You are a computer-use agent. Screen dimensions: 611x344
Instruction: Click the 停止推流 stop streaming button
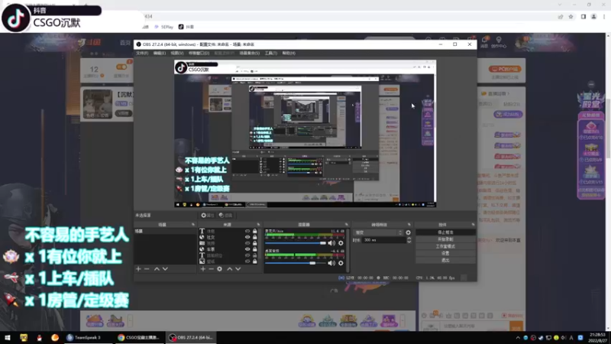pos(445,232)
